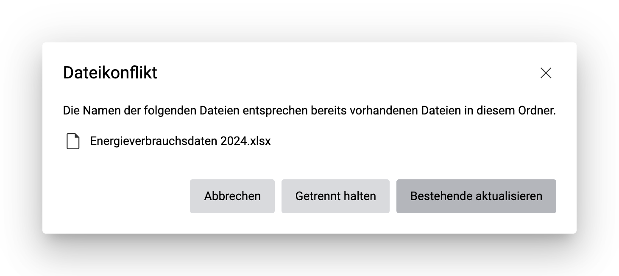Click the close cross in the top right corner

[x=546, y=73]
